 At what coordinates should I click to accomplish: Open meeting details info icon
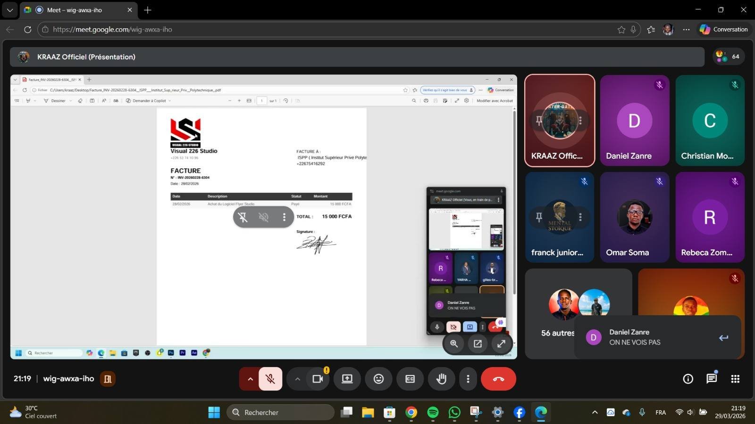click(x=688, y=379)
